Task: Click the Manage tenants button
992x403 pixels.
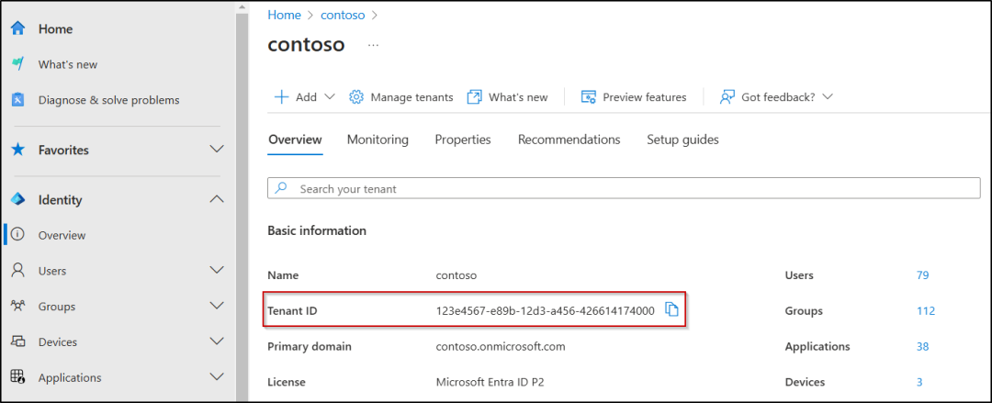Action: (x=401, y=96)
